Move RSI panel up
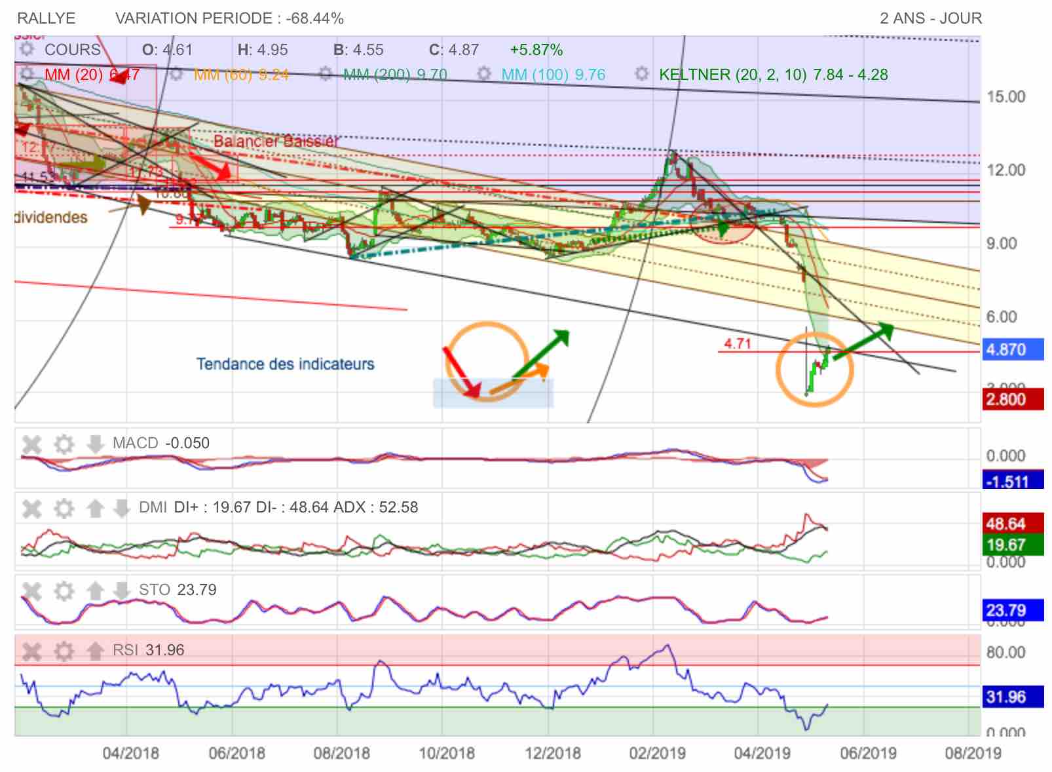 point(95,651)
